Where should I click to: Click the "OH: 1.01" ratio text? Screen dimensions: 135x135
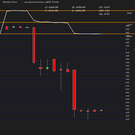point(104,11)
